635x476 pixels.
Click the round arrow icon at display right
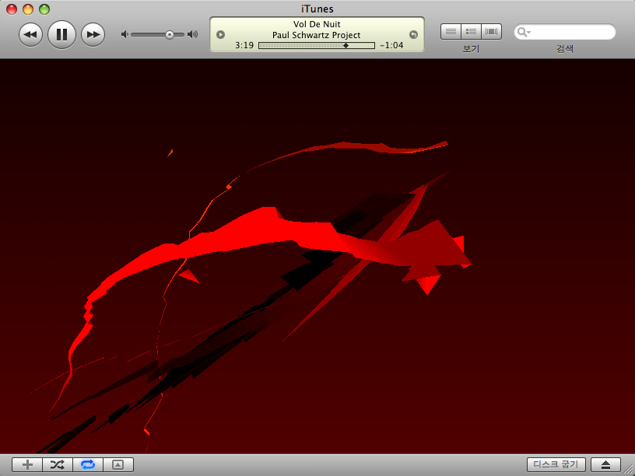tap(413, 34)
